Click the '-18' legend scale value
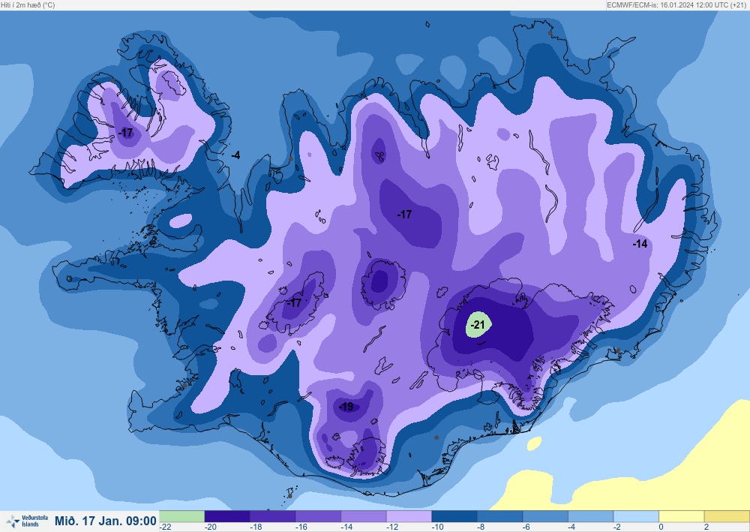Screen dimensions: 750x532 tap(256, 527)
